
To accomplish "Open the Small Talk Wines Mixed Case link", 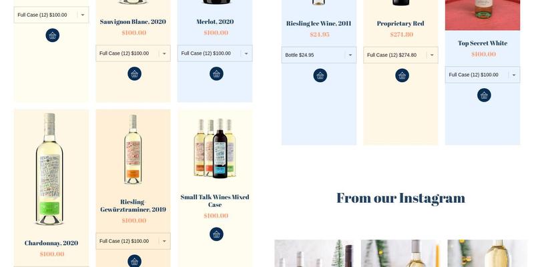I will pyautogui.click(x=215, y=201).
